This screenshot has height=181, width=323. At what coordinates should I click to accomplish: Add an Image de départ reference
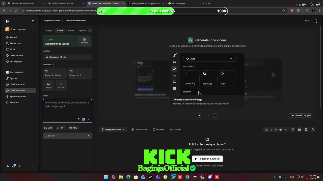[55, 73]
